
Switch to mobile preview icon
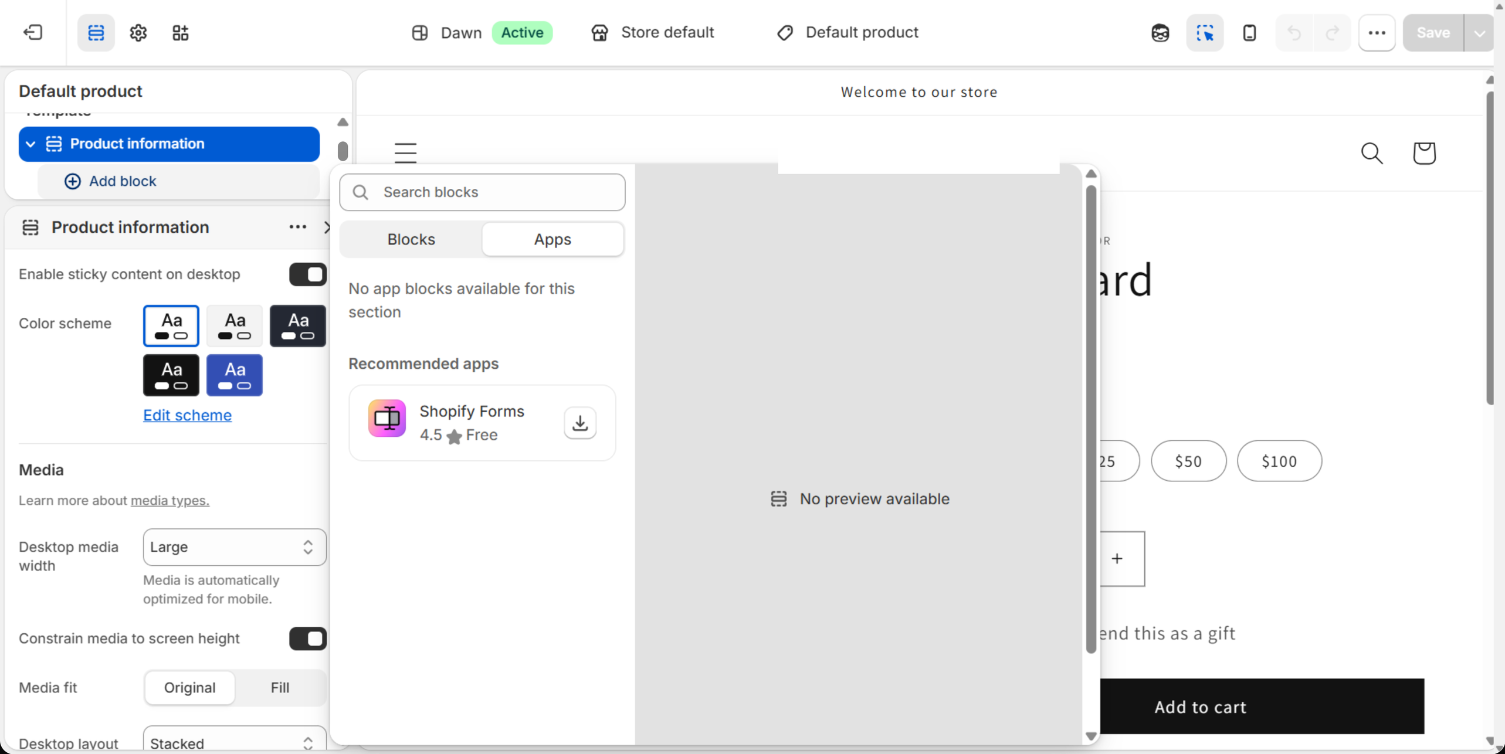click(1249, 33)
